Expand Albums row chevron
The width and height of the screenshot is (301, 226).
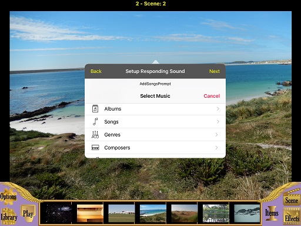coord(218,109)
